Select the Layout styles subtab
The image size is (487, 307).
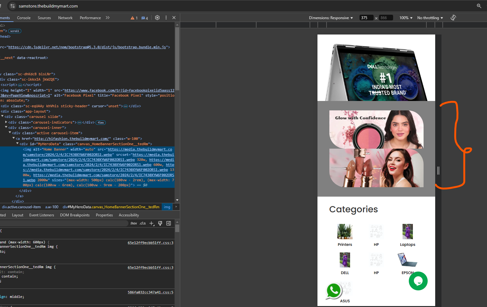(18, 215)
